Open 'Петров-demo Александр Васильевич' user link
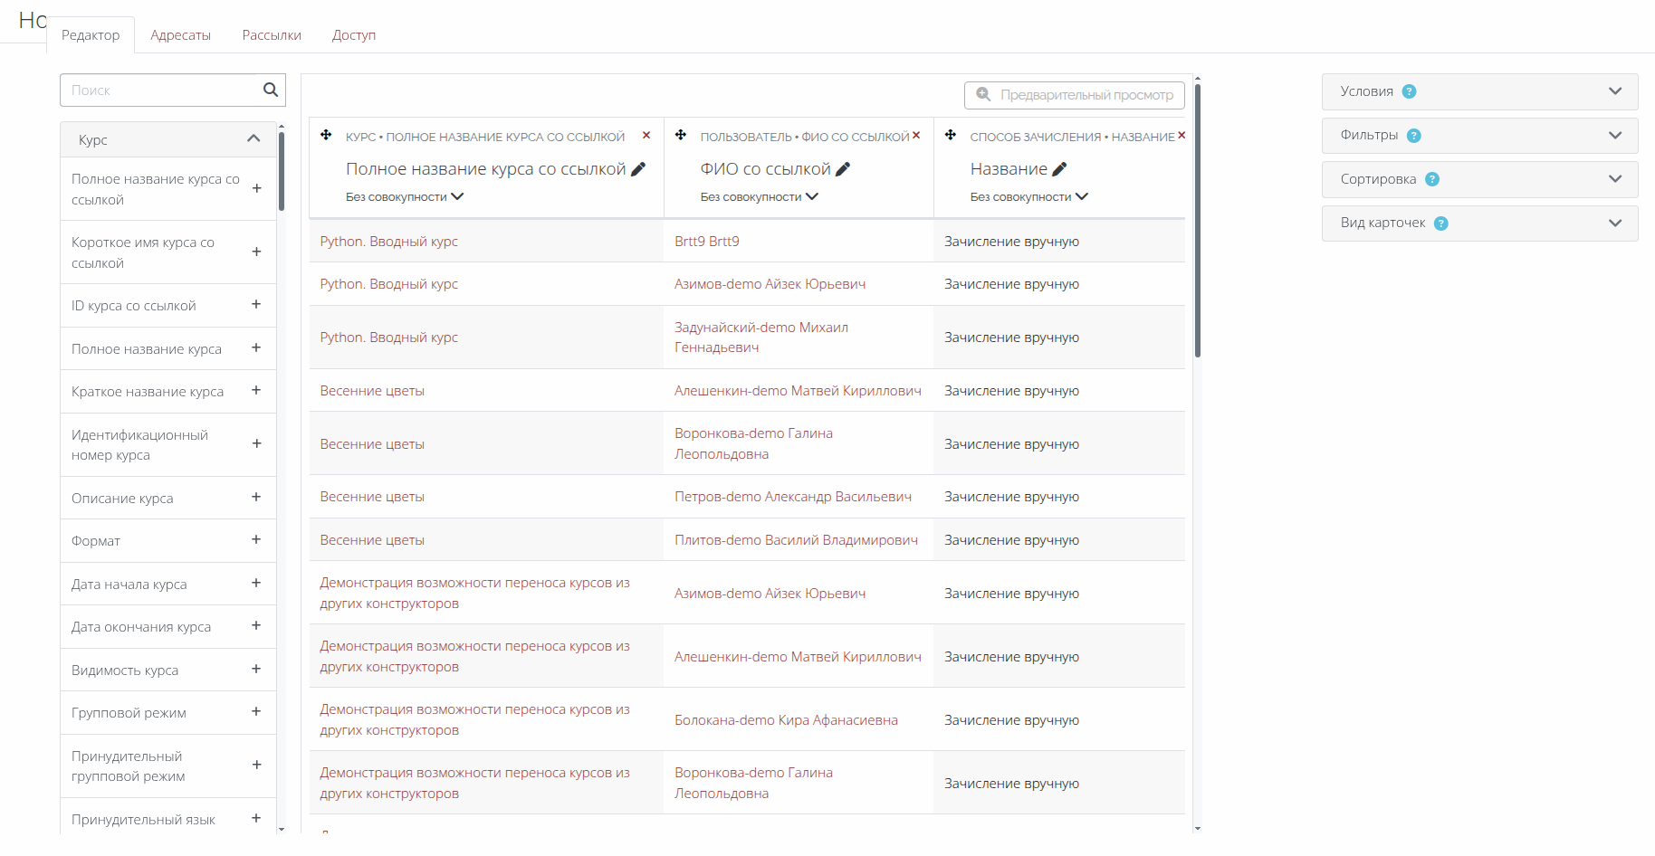 (792, 497)
